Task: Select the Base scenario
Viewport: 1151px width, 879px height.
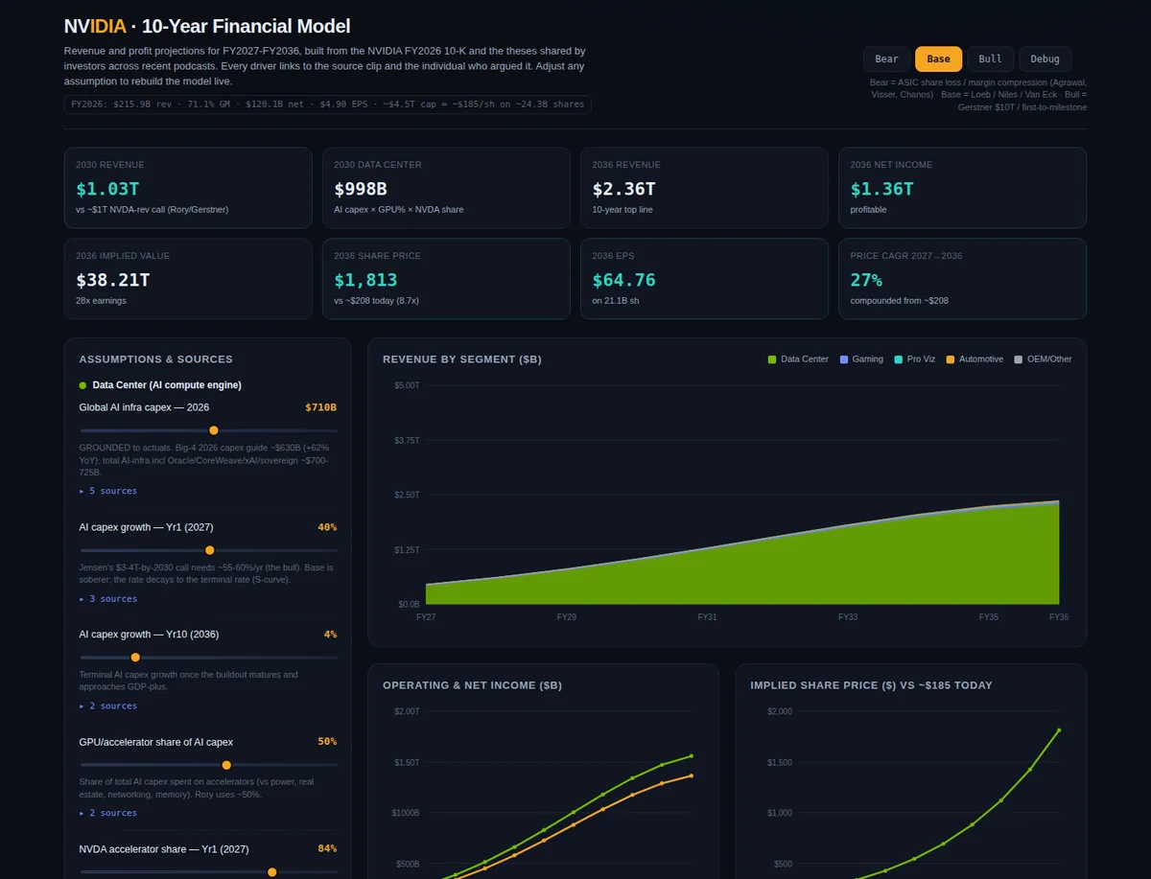Action: pyautogui.click(x=939, y=58)
